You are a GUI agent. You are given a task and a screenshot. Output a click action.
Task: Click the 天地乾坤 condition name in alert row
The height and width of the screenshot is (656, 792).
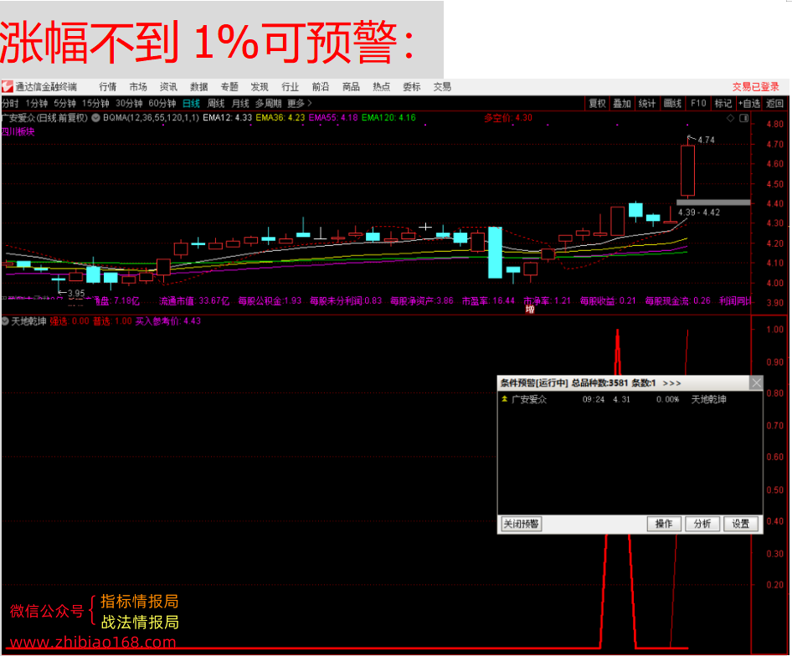pos(708,399)
